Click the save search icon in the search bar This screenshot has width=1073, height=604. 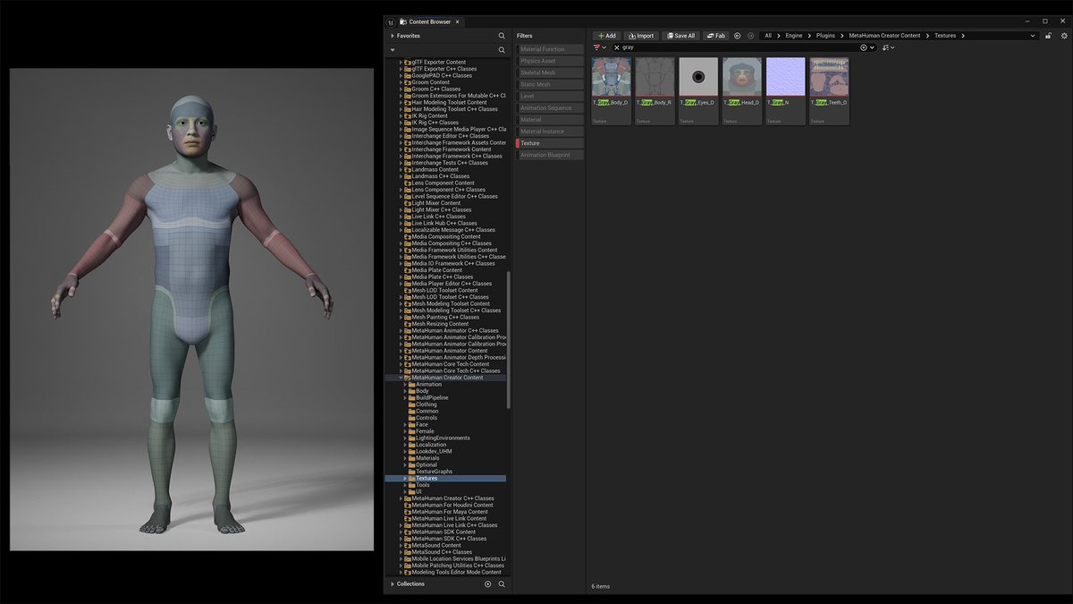[x=862, y=47]
